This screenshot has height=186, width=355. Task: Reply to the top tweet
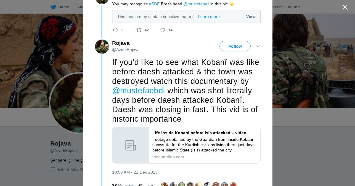tap(115, 30)
